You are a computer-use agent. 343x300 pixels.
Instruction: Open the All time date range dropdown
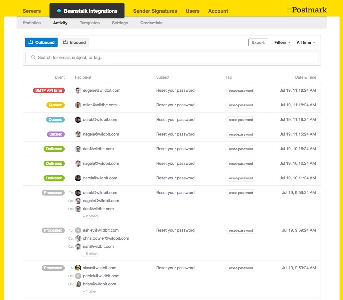305,42
